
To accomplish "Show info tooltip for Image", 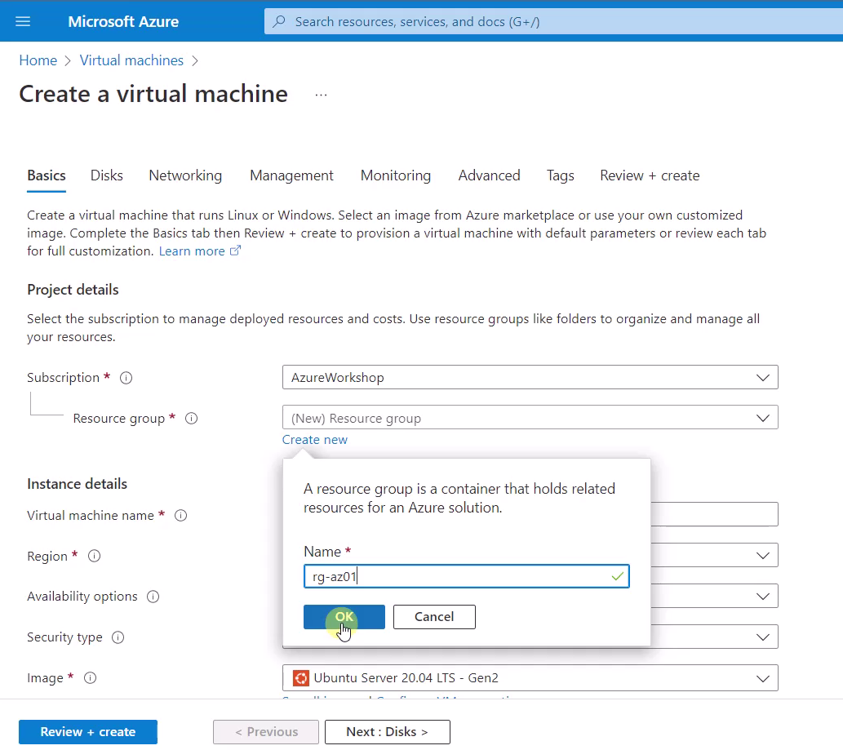I will [x=91, y=678].
